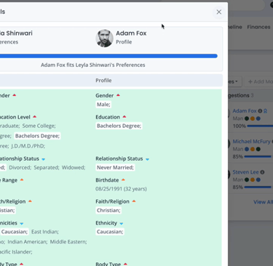Open Steven Lee's profile link
This screenshot has width=273, height=266.
(x=245, y=172)
